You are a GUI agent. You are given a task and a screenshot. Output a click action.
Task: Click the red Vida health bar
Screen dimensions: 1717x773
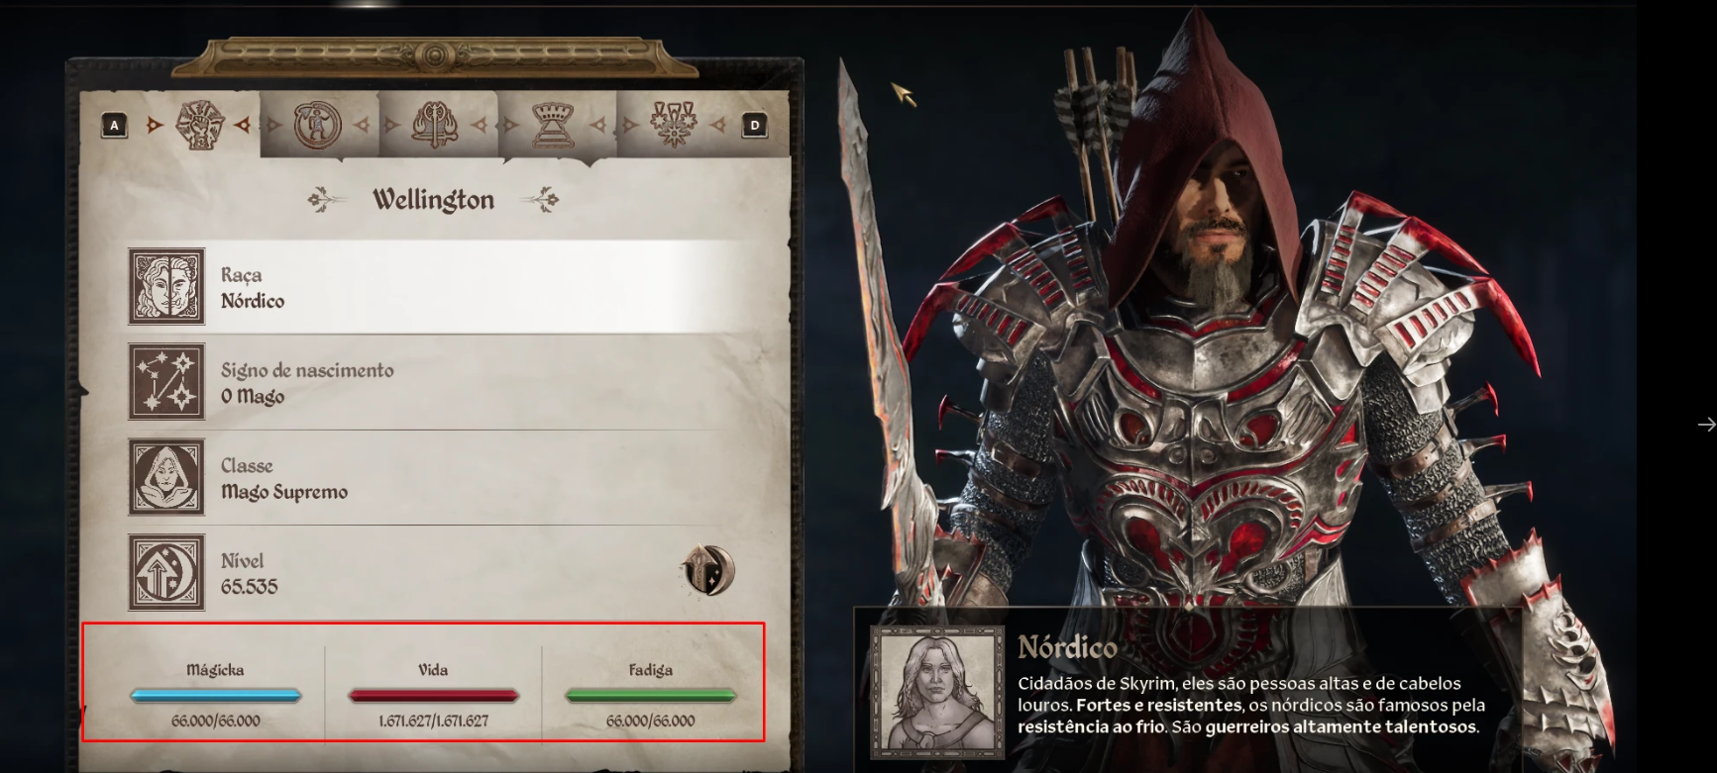coord(433,696)
